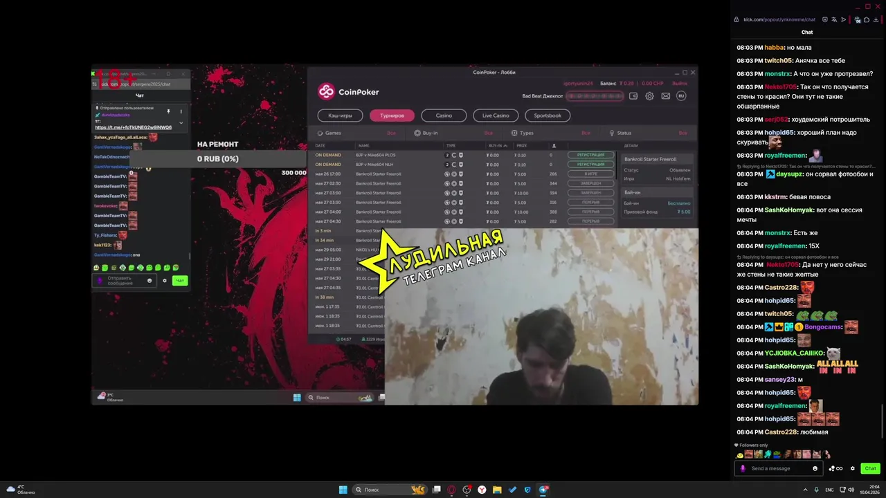Click the Bad Beat Джекпот counter
The image size is (886, 498).
pyautogui.click(x=594, y=96)
